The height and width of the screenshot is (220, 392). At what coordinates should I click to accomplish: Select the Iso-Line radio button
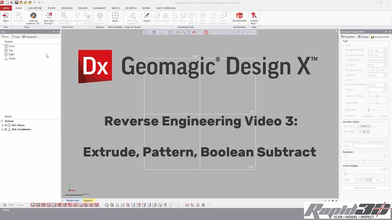pyautogui.click(x=344, y=80)
